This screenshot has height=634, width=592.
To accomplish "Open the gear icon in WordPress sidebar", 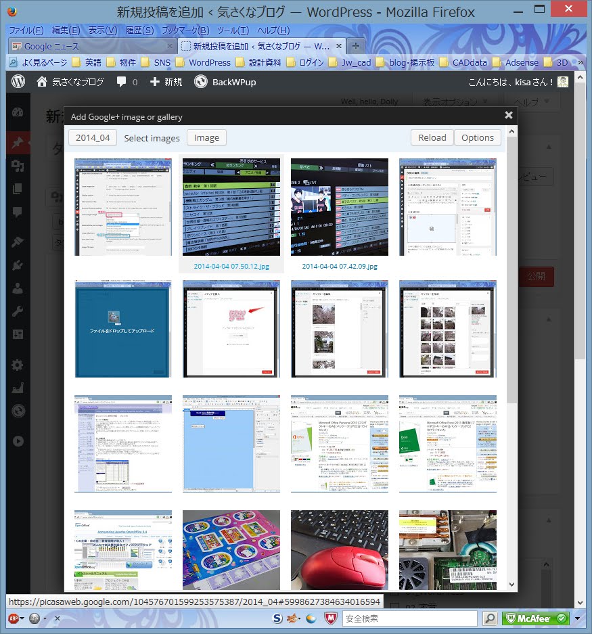I will pyautogui.click(x=18, y=365).
